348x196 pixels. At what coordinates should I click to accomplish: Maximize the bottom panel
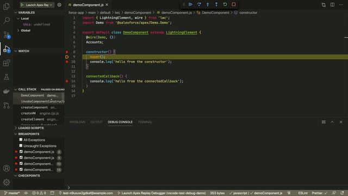point(332,122)
